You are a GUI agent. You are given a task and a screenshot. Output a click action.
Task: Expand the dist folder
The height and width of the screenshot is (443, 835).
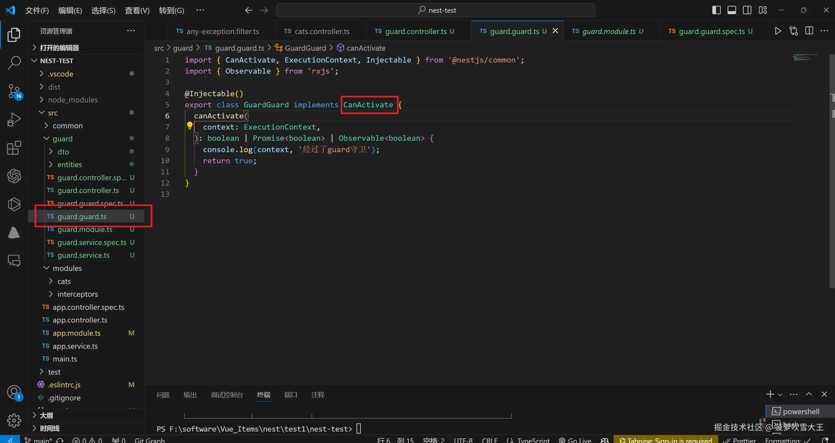[54, 87]
